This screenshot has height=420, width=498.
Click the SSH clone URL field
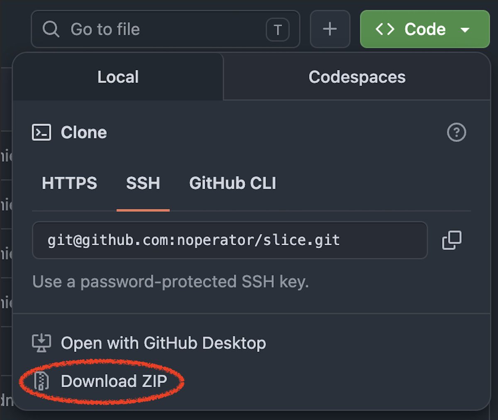(x=230, y=240)
